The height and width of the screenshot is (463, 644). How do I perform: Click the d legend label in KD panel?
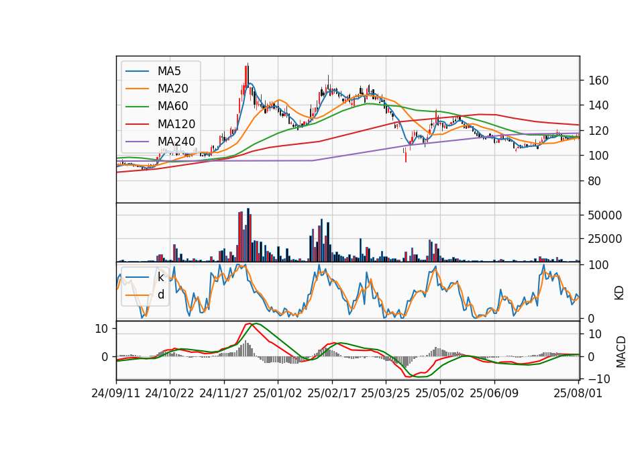(160, 294)
